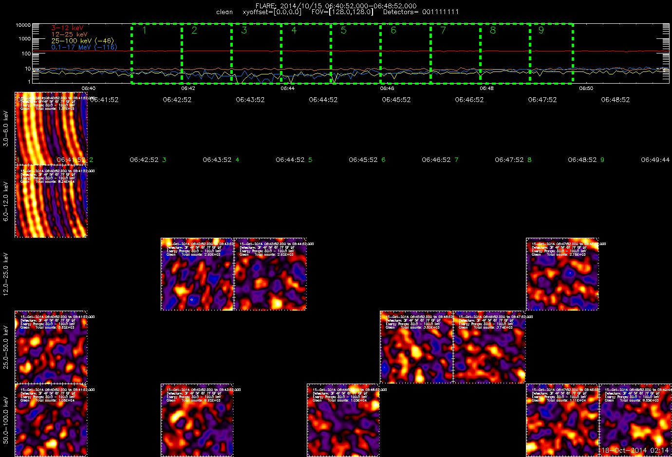Click the '06:46' tick label on the time axis
672x457 pixels.
pos(387,88)
